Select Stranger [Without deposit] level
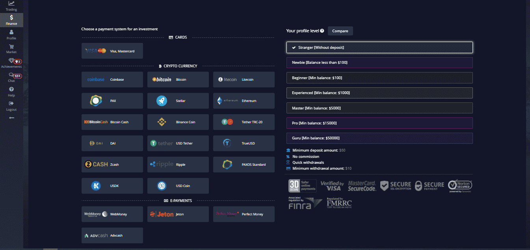 [379, 47]
